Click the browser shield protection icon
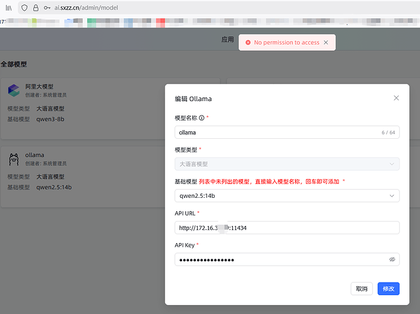 24,8
